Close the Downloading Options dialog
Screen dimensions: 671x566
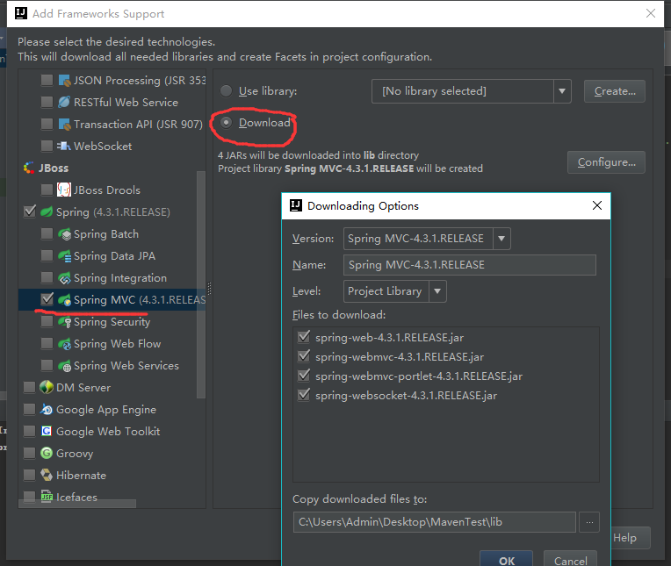(x=597, y=205)
